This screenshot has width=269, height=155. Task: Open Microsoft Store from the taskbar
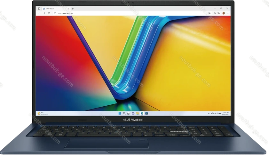point(146,113)
